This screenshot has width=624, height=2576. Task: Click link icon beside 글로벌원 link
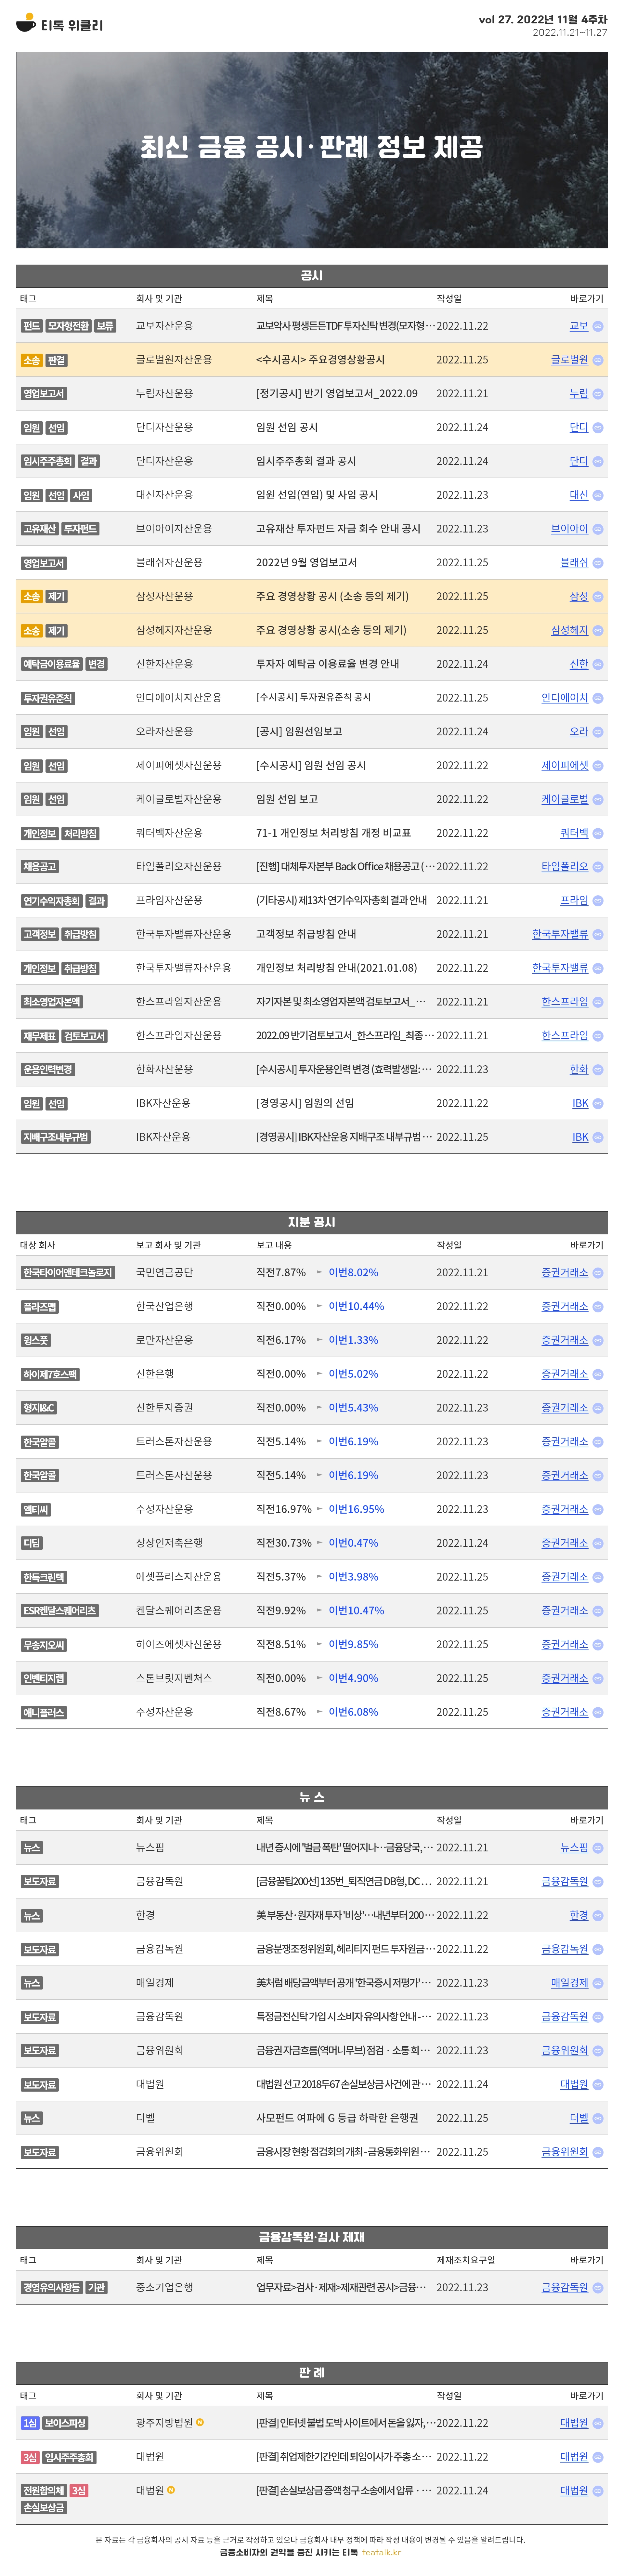598,360
